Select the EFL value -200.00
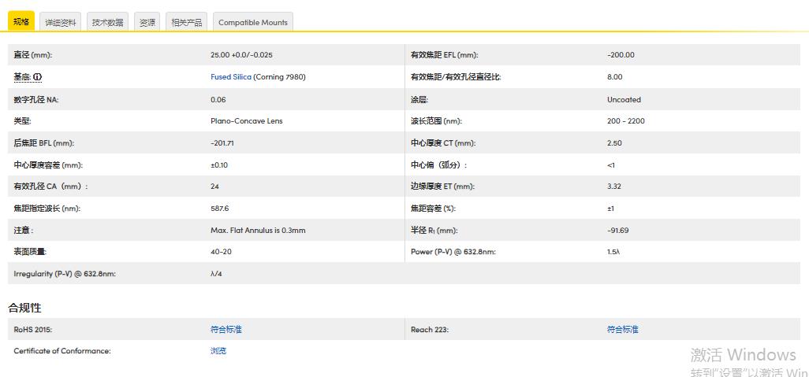The width and height of the screenshot is (809, 377). pyautogui.click(x=621, y=55)
